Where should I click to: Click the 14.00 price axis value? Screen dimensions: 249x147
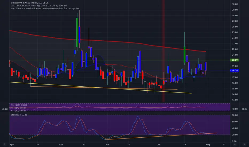pos(235,94)
